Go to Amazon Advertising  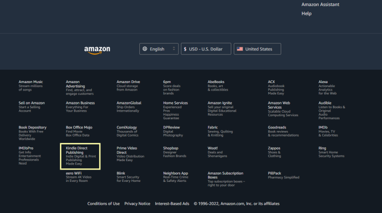coord(80,87)
